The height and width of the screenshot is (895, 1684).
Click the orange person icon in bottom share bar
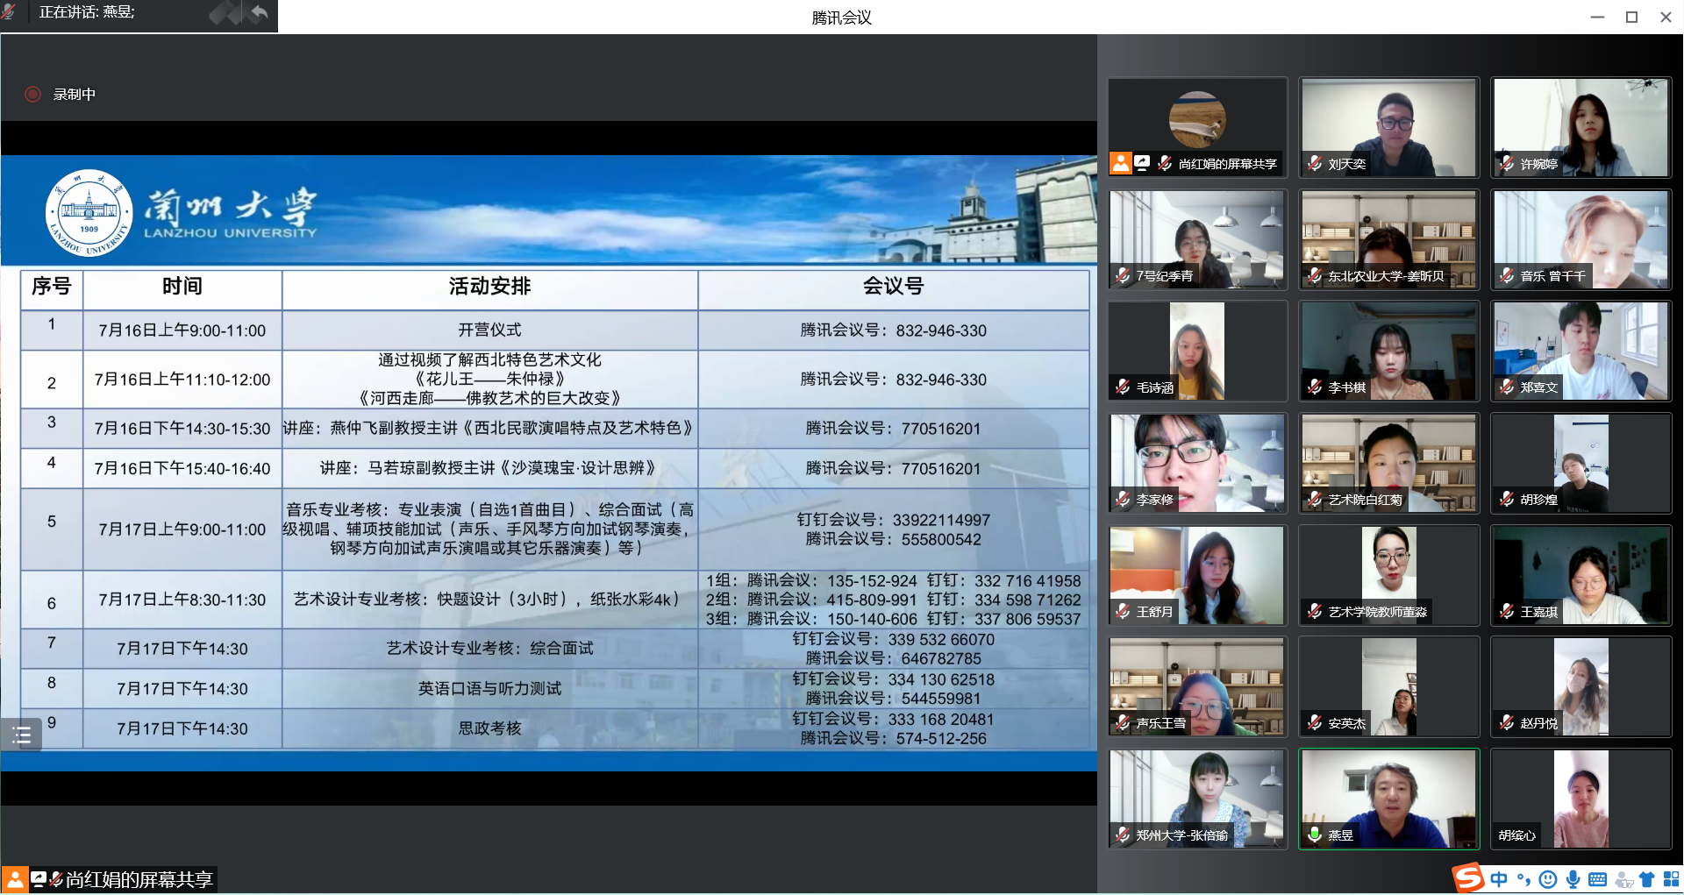point(14,879)
